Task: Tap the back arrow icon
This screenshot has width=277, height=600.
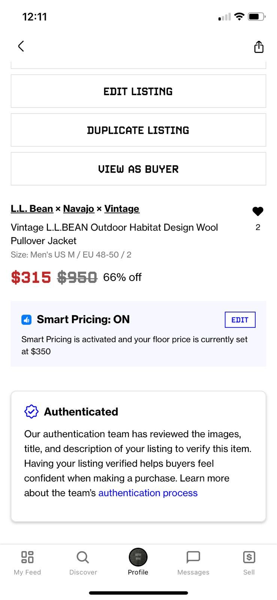Action: 21,46
